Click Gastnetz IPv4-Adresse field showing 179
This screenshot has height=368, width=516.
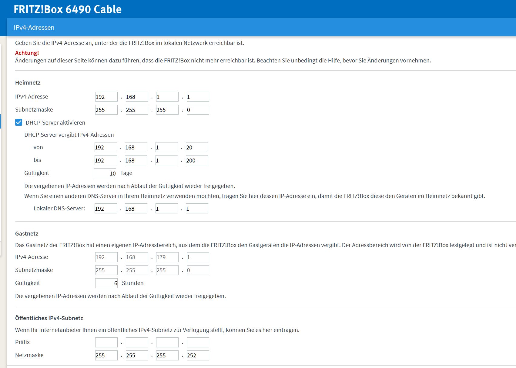(x=167, y=257)
